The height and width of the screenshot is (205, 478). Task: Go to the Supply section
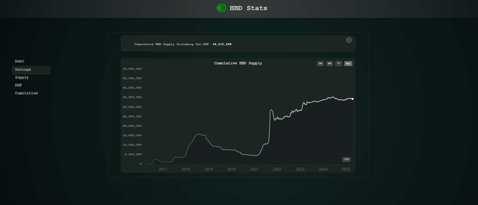click(22, 77)
